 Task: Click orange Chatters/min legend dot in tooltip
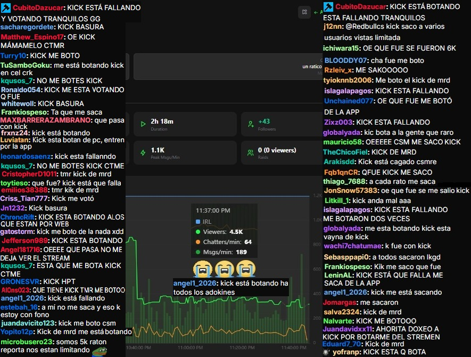198,242
